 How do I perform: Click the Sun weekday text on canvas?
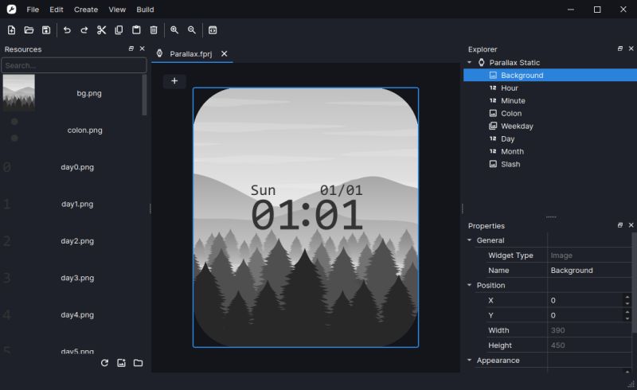[264, 190]
